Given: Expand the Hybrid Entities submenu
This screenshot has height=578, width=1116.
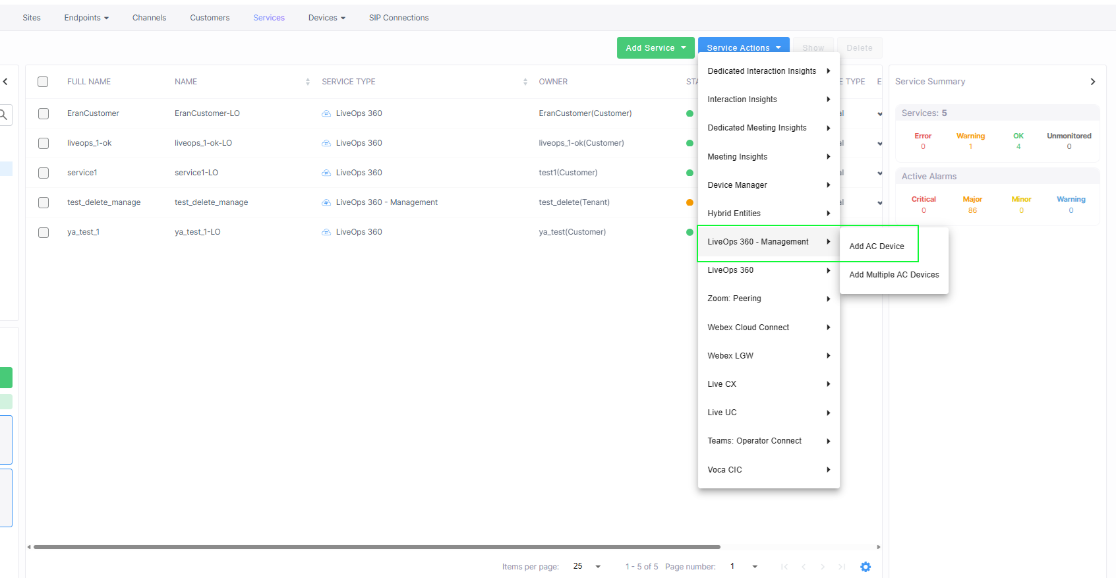Looking at the screenshot, I should click(x=769, y=214).
